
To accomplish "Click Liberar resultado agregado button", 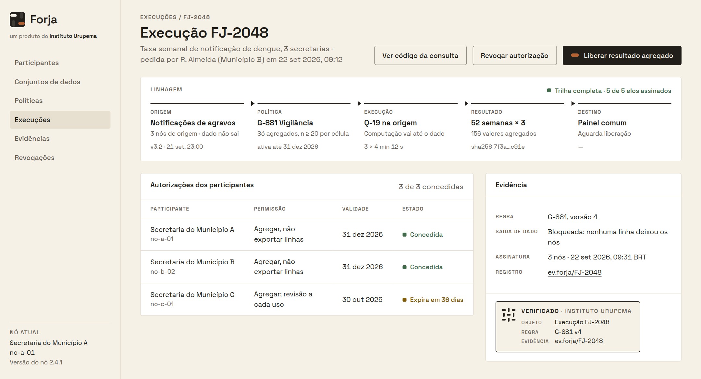I will coord(622,55).
